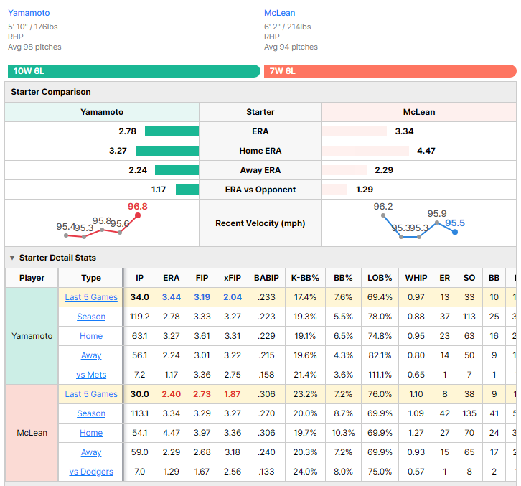The width and height of the screenshot is (521, 486).
Task: Click Yamamoto's 96.8 velocity data point
Action: (138, 215)
